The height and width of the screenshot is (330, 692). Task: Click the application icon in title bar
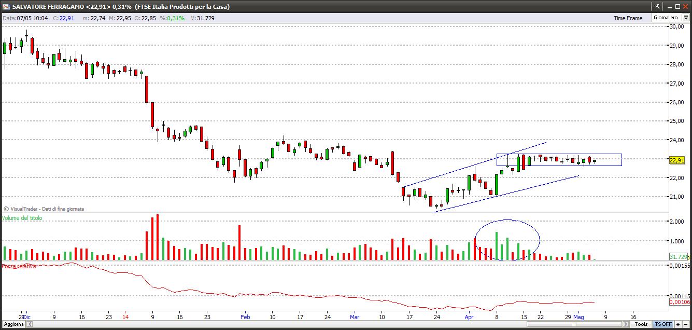point(6,6)
